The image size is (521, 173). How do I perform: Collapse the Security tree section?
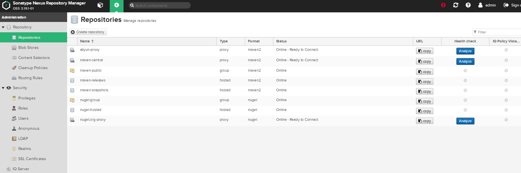pos(3,88)
